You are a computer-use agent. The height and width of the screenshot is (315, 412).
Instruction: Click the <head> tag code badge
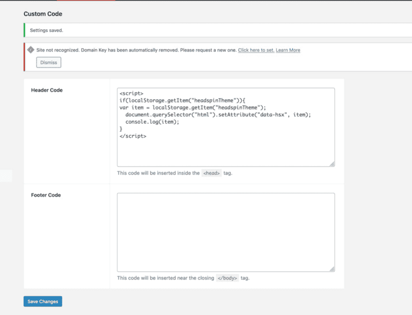click(211, 174)
